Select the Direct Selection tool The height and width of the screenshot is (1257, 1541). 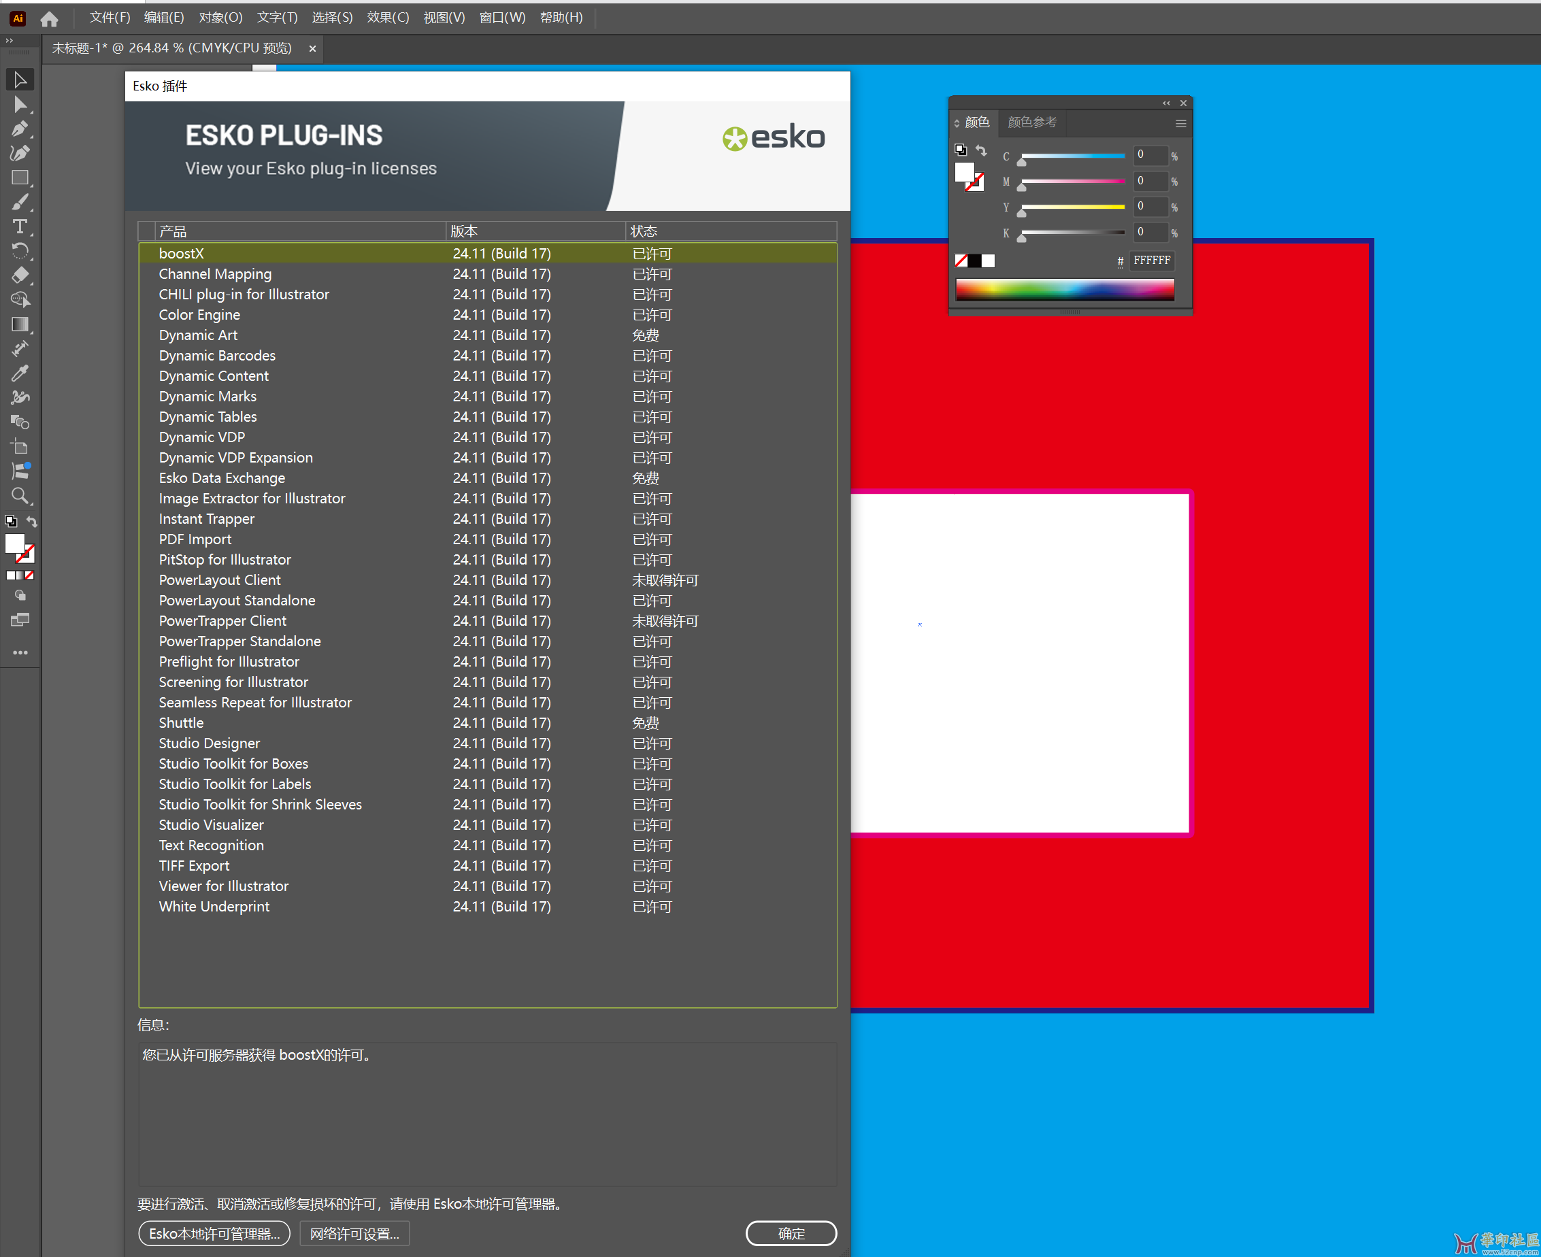coord(20,104)
